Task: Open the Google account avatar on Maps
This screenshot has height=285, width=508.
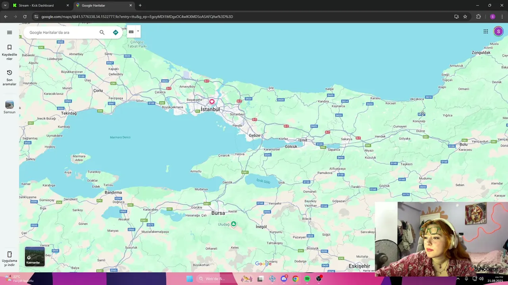Action: point(498,32)
